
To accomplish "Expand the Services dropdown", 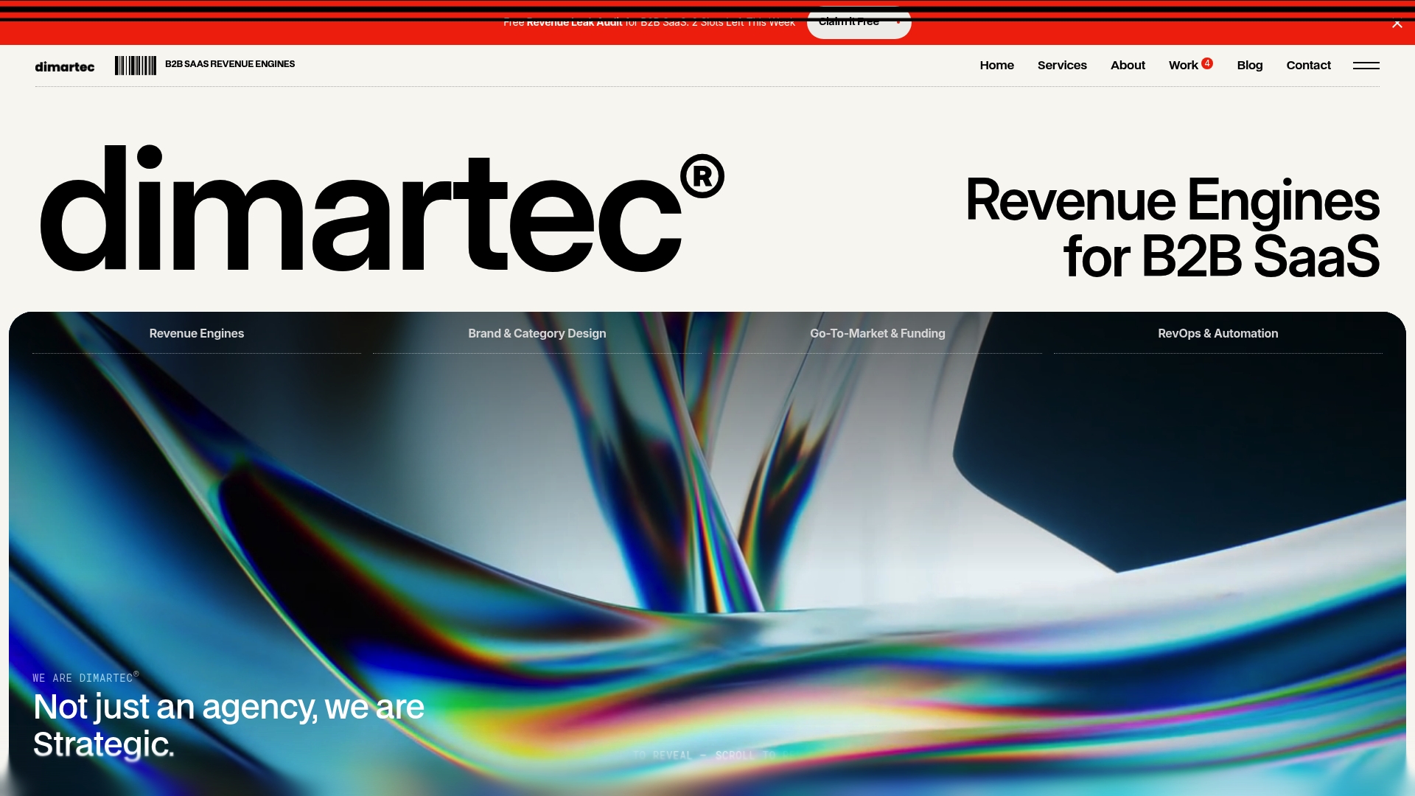I will coord(1061,66).
